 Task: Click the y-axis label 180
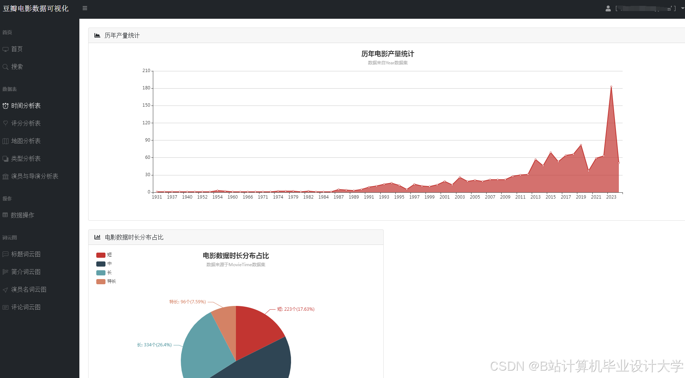point(146,88)
